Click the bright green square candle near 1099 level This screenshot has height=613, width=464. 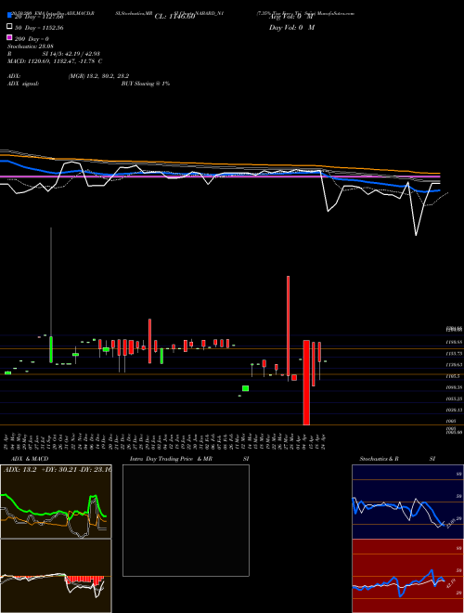245,388
